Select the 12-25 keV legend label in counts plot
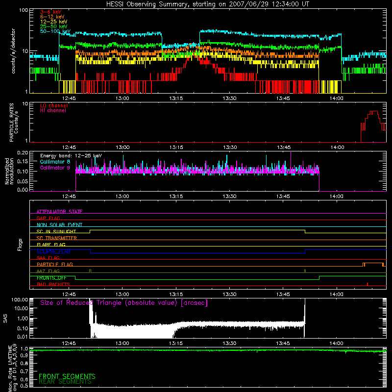Viewport: 392px width, 392px height. (53, 22)
